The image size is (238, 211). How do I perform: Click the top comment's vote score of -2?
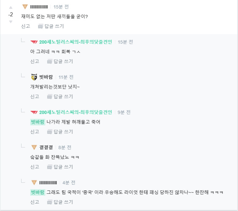[10, 15]
